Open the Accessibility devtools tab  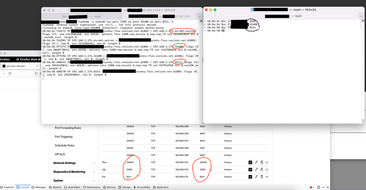(x=142, y=187)
